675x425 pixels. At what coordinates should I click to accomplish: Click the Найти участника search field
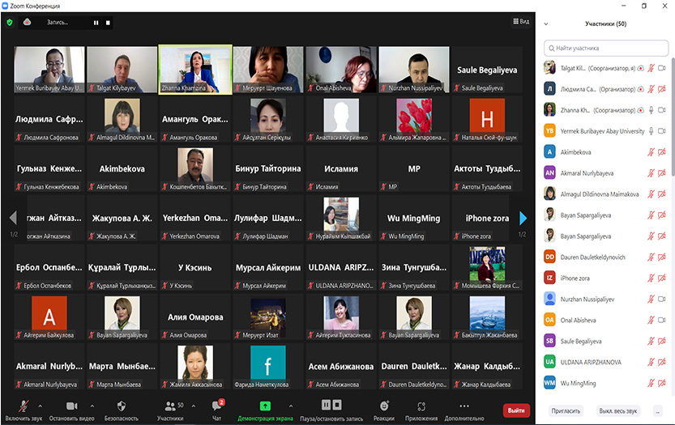[608, 49]
